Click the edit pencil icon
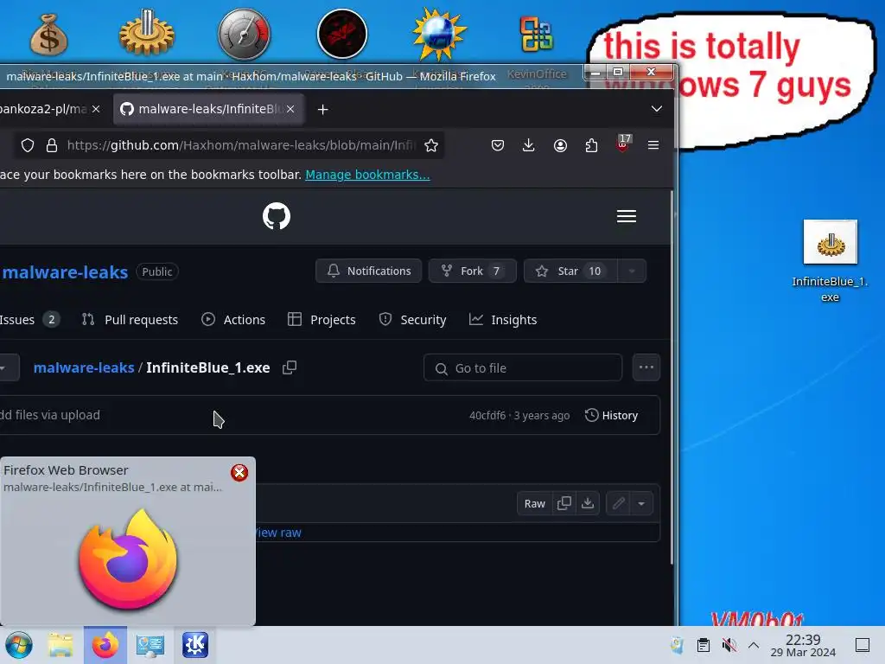 tap(619, 503)
